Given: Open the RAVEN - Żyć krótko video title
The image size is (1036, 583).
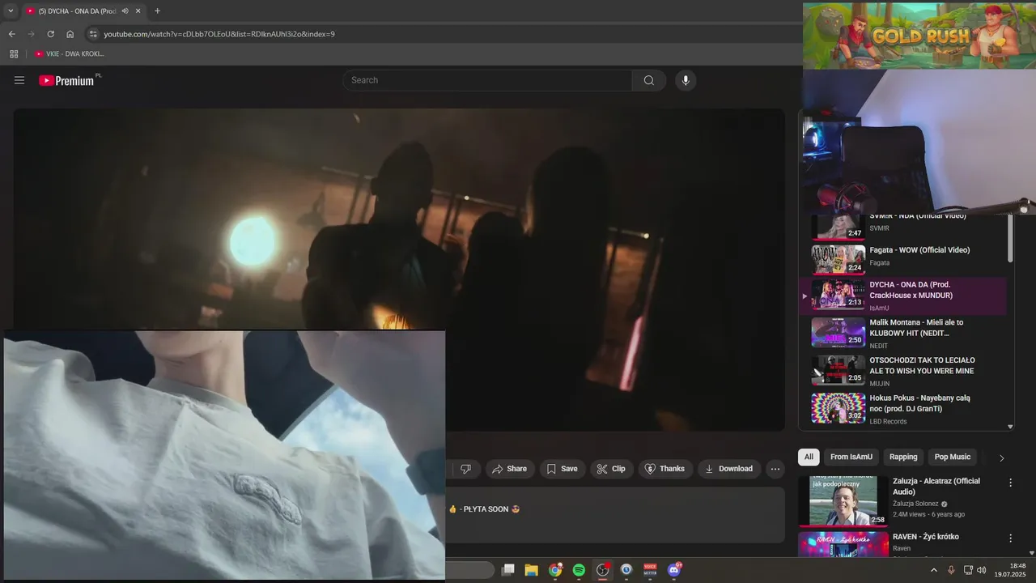Looking at the screenshot, I should click(x=926, y=537).
